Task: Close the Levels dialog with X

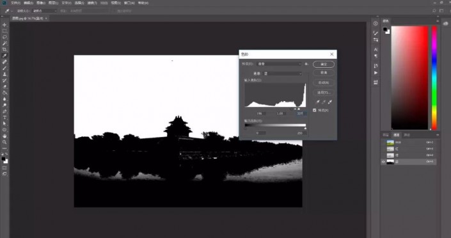Action: [x=331, y=54]
